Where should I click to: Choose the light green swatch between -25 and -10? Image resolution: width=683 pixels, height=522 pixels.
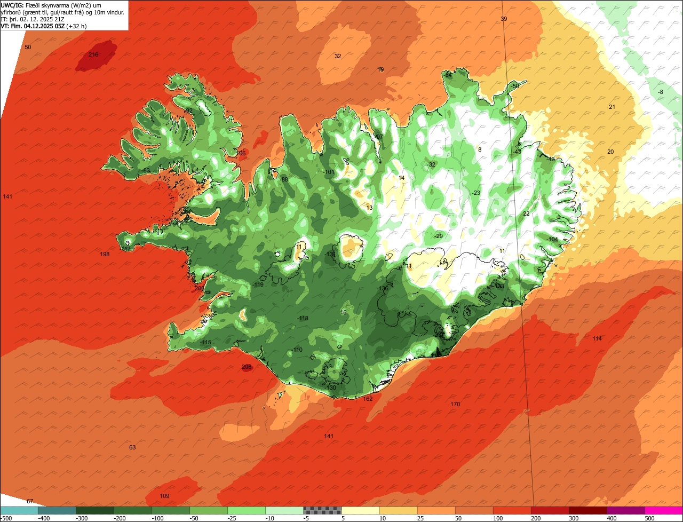tap(246, 510)
